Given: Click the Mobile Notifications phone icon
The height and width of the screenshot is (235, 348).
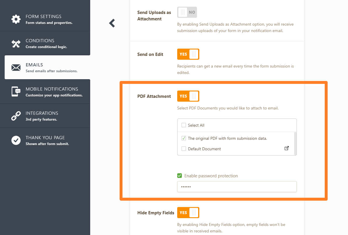Looking at the screenshot, I should 16,91.
